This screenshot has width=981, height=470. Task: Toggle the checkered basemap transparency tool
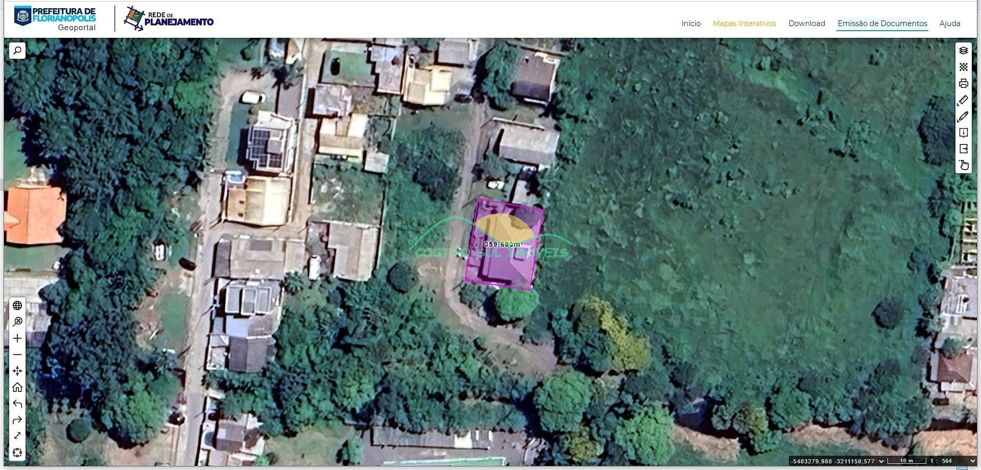(x=963, y=67)
